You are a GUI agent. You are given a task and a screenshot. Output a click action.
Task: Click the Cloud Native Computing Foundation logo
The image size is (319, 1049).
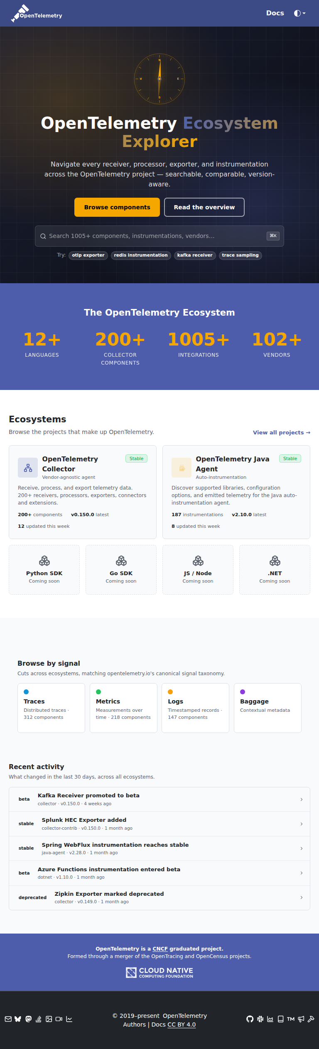click(x=159, y=973)
